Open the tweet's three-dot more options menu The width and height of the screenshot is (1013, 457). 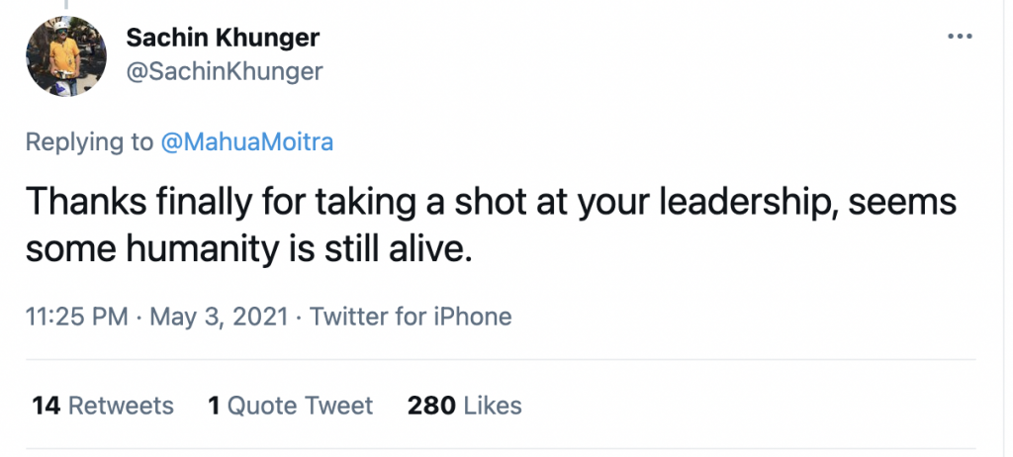coord(960,37)
